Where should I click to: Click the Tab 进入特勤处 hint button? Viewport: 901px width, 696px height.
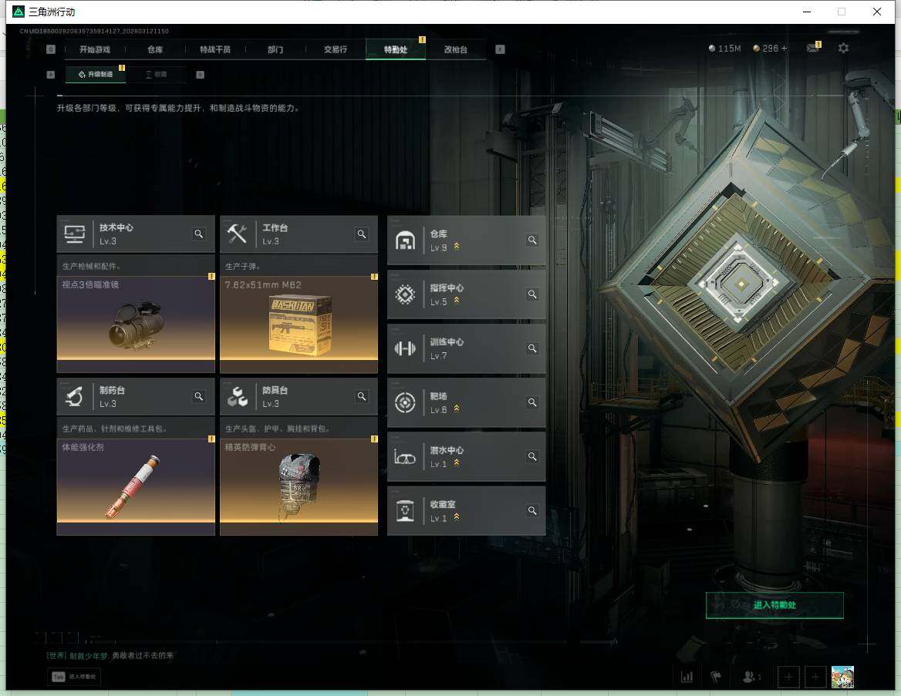click(x=74, y=677)
